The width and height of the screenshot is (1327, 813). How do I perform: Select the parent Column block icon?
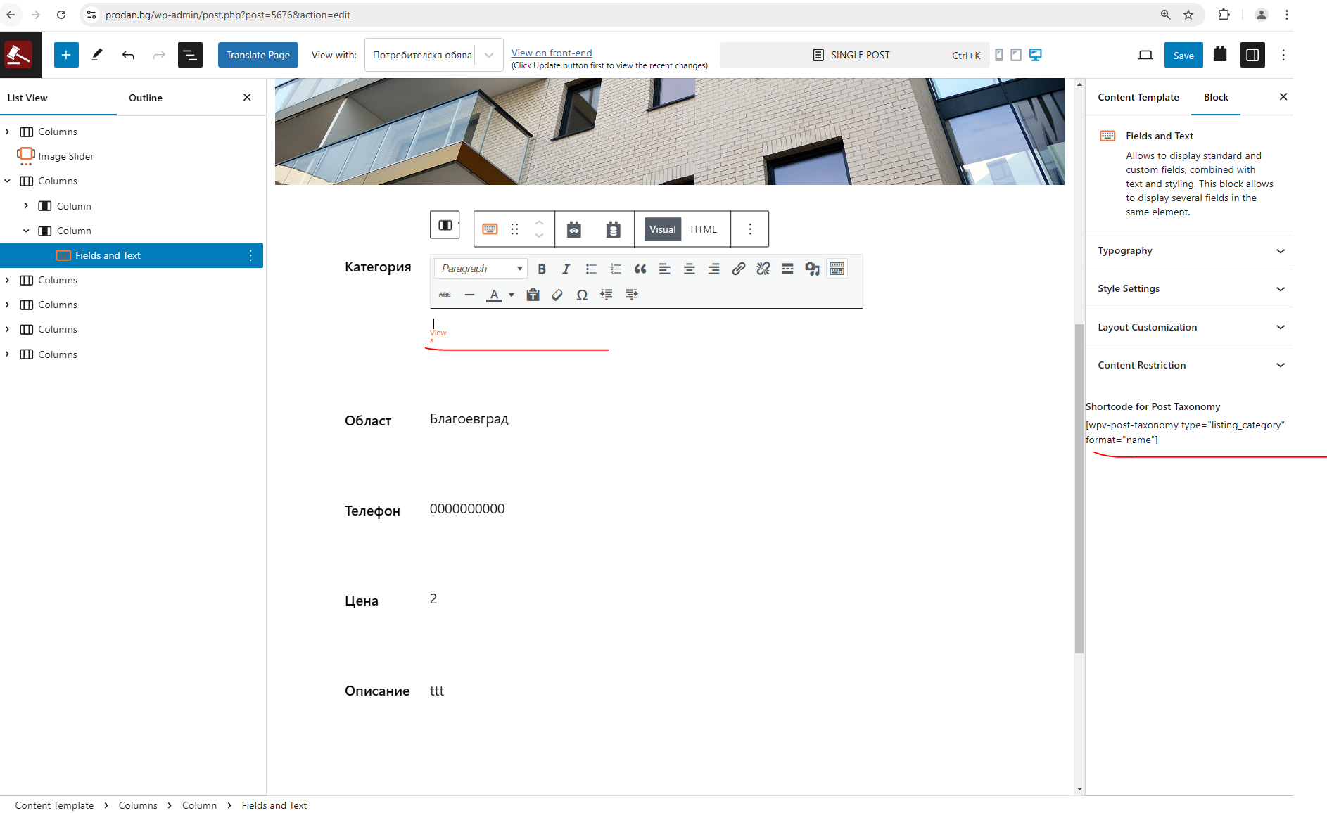(445, 225)
